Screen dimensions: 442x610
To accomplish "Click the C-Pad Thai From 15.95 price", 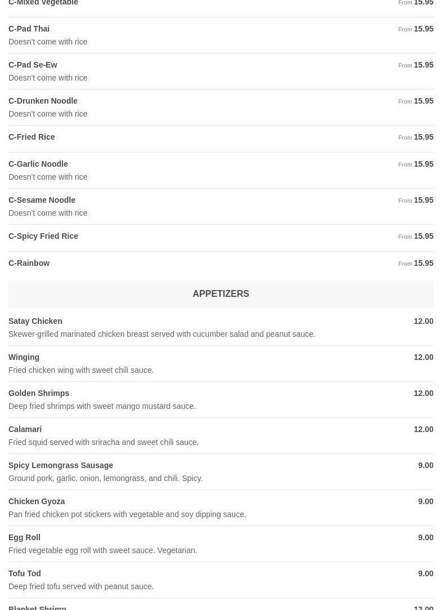I will pyautogui.click(x=417, y=29).
